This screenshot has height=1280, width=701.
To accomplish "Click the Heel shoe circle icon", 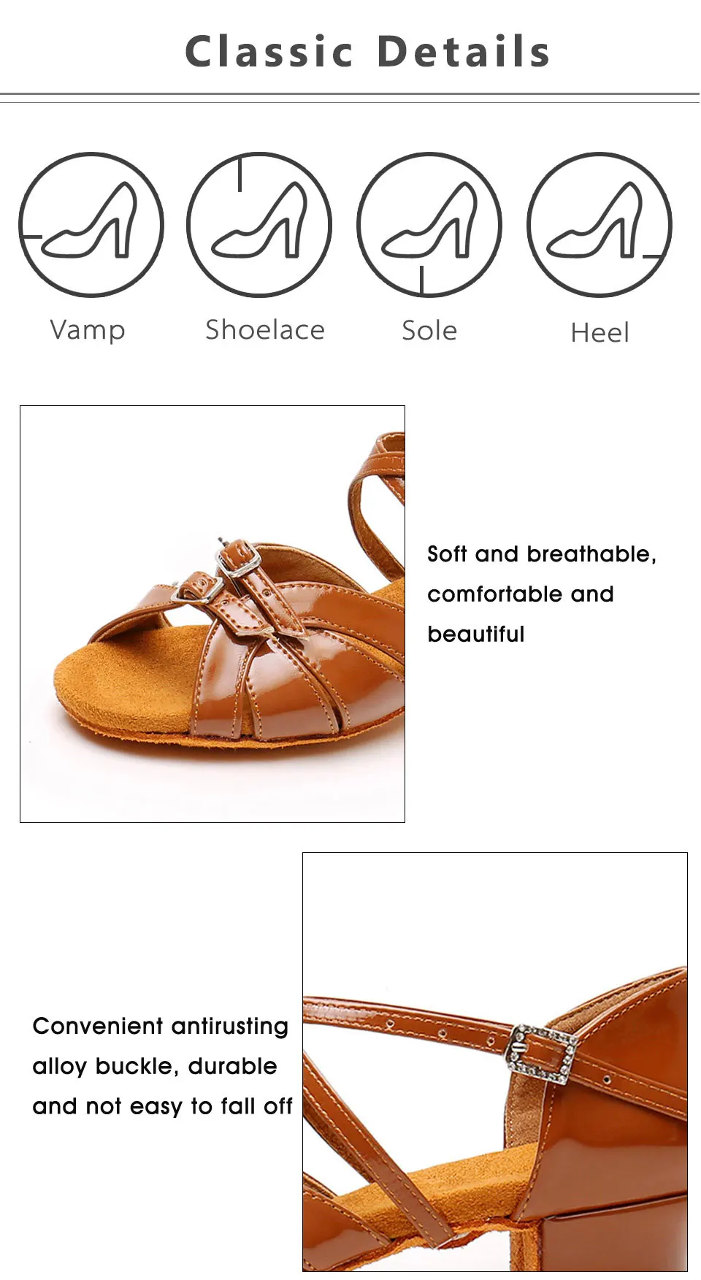I will coord(600,225).
